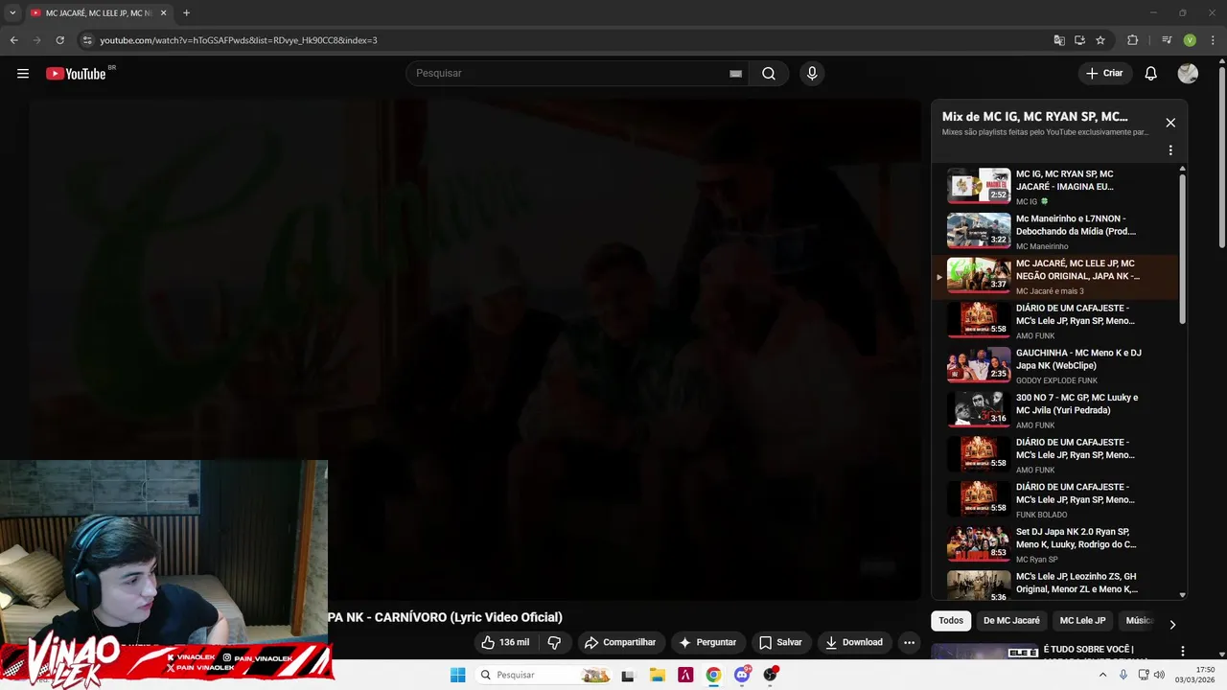The height and width of the screenshot is (690, 1227).
Task: Close the Mix playlist panel
Action: point(1170,123)
